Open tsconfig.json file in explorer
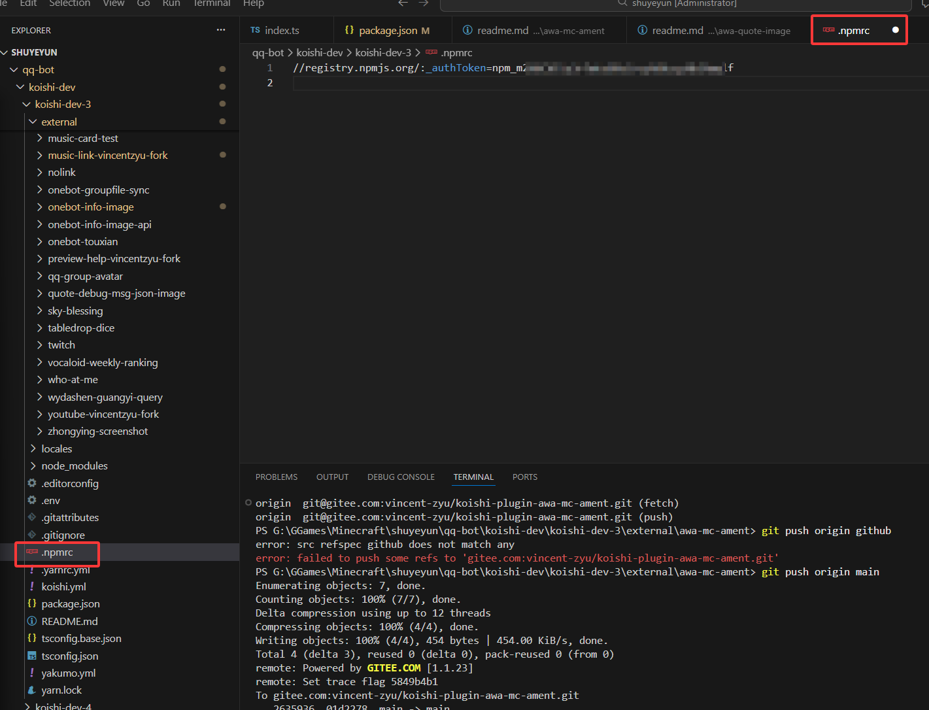The image size is (929, 710). (x=69, y=656)
